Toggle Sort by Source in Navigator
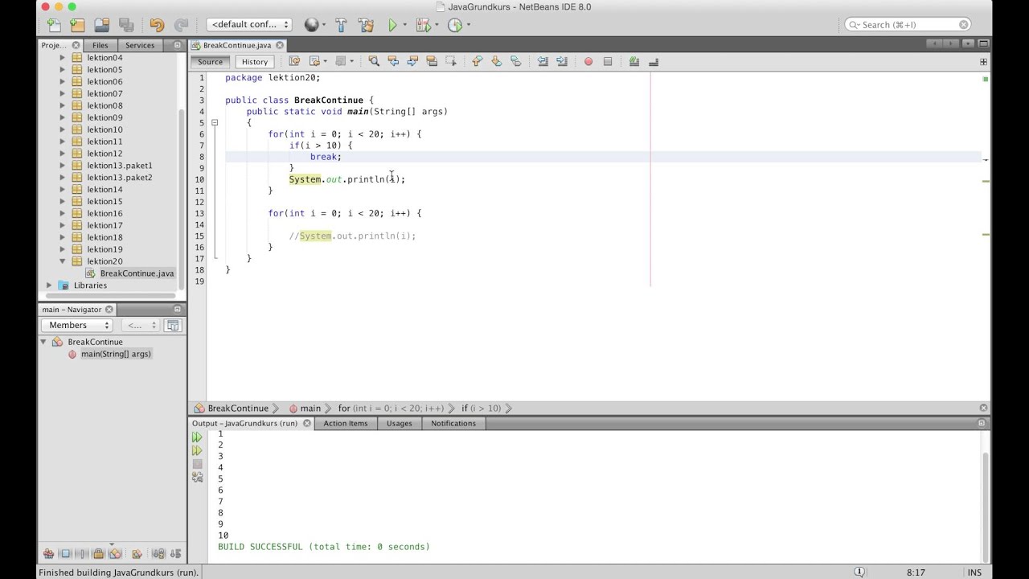 pos(175,553)
